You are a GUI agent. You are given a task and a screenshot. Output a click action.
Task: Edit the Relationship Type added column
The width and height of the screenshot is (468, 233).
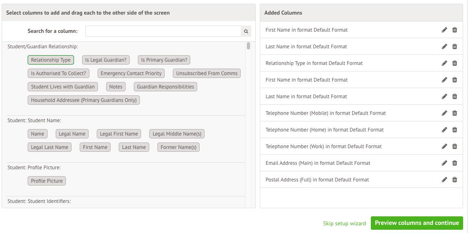[444, 63]
